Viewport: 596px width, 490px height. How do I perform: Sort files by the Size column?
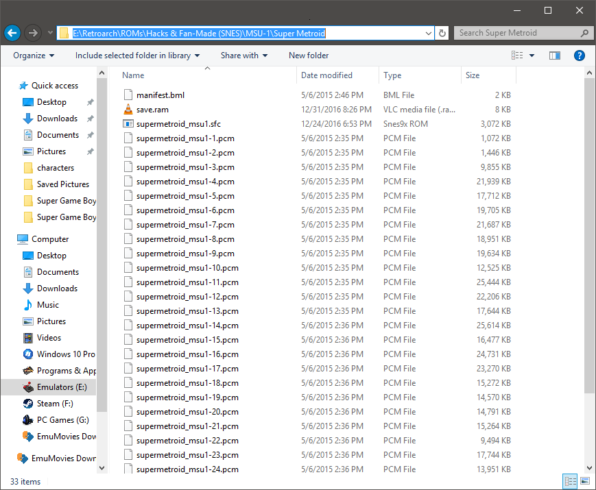[x=488, y=75]
